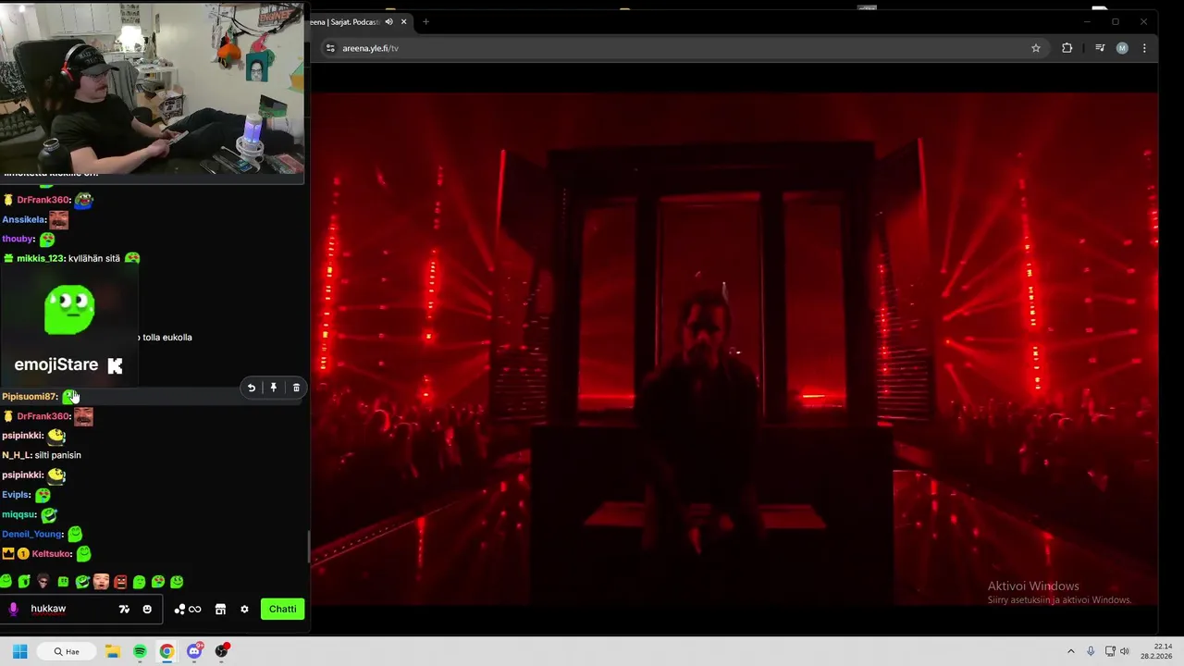Click the first green emote in quick emote row
This screenshot has width=1184, height=666.
6,582
